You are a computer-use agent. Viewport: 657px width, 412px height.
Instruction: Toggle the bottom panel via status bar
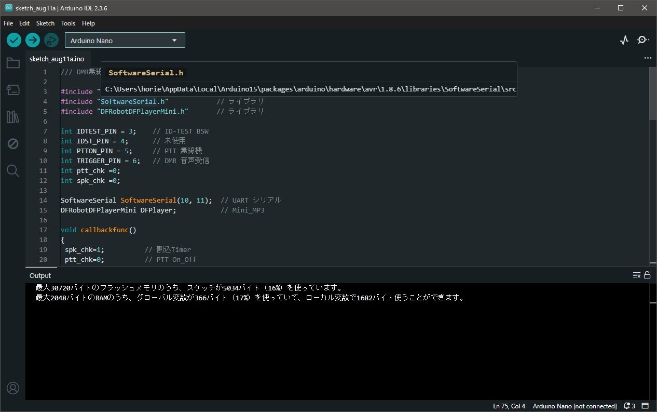click(646, 406)
